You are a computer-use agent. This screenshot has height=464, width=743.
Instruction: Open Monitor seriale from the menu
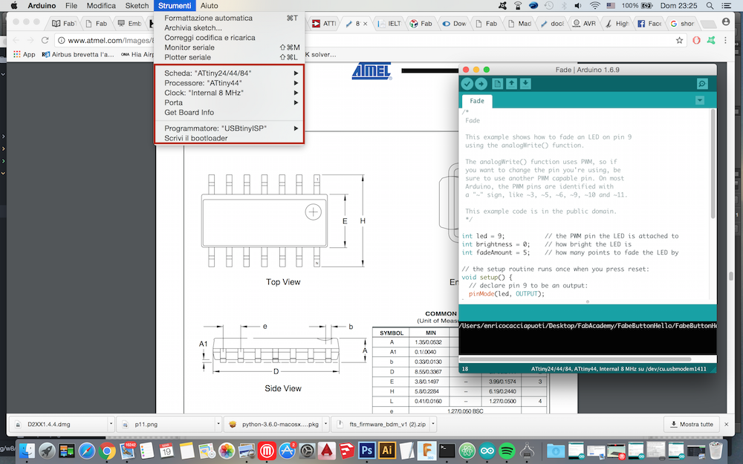(x=230, y=48)
